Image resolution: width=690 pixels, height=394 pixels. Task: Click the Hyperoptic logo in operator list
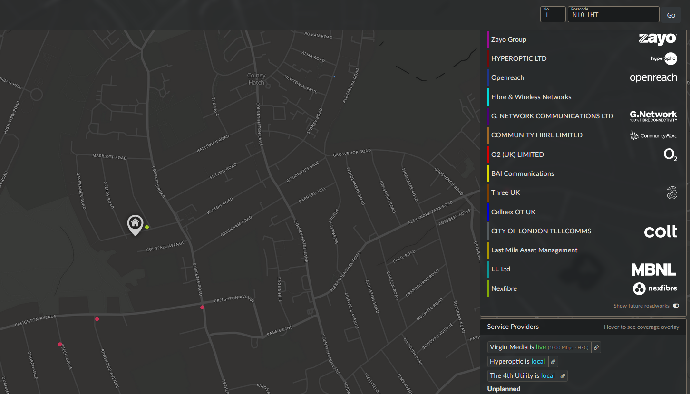click(664, 58)
